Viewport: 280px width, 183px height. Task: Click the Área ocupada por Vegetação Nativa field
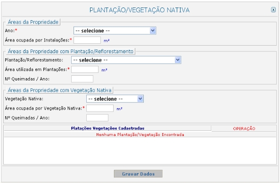point(100,108)
